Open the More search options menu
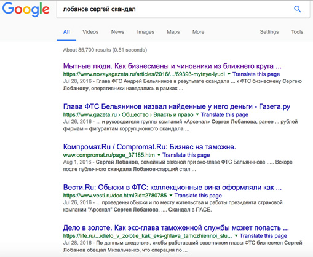Screen dimensions: 313x257 click(198, 32)
